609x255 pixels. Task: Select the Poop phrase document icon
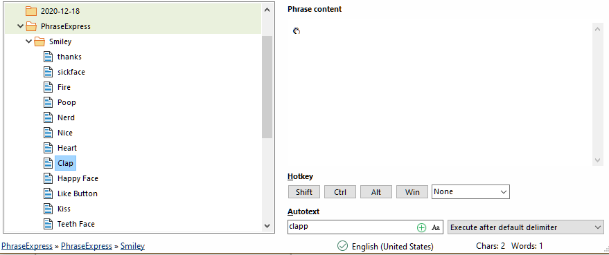tap(48, 102)
